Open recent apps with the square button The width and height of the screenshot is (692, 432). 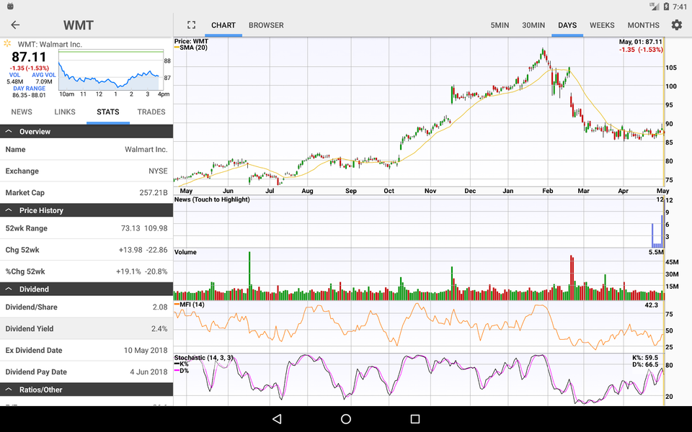[414, 420]
